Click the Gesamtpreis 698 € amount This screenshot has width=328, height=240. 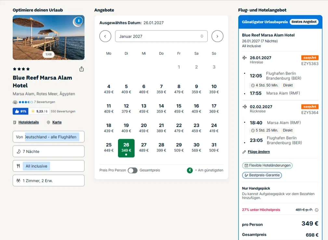(312, 235)
